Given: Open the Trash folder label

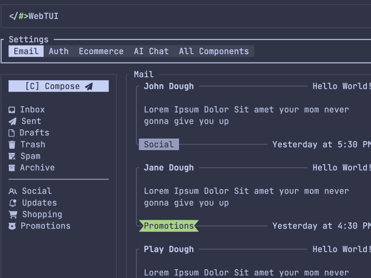Looking at the screenshot, I should pyautogui.click(x=33, y=145).
